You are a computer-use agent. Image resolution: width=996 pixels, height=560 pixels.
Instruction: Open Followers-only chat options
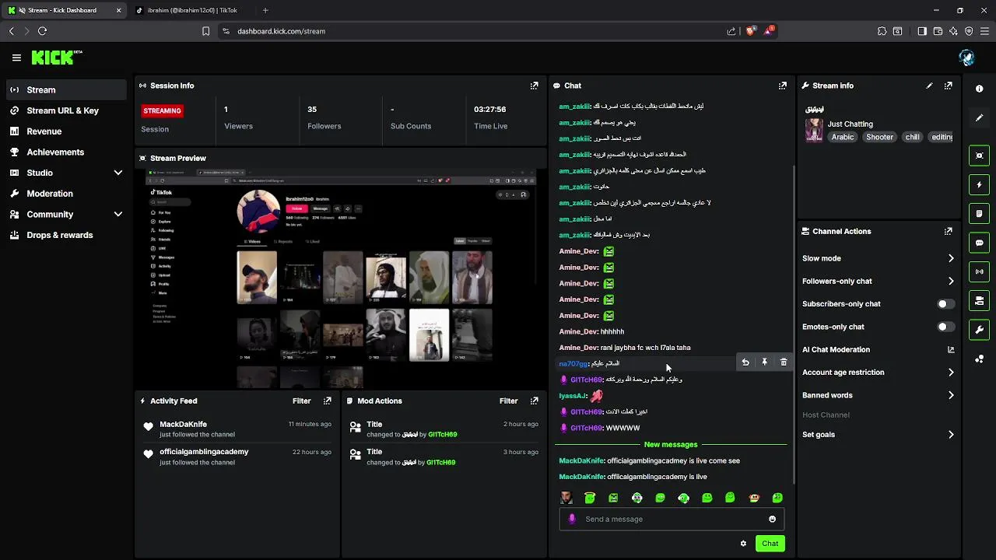coord(878,281)
